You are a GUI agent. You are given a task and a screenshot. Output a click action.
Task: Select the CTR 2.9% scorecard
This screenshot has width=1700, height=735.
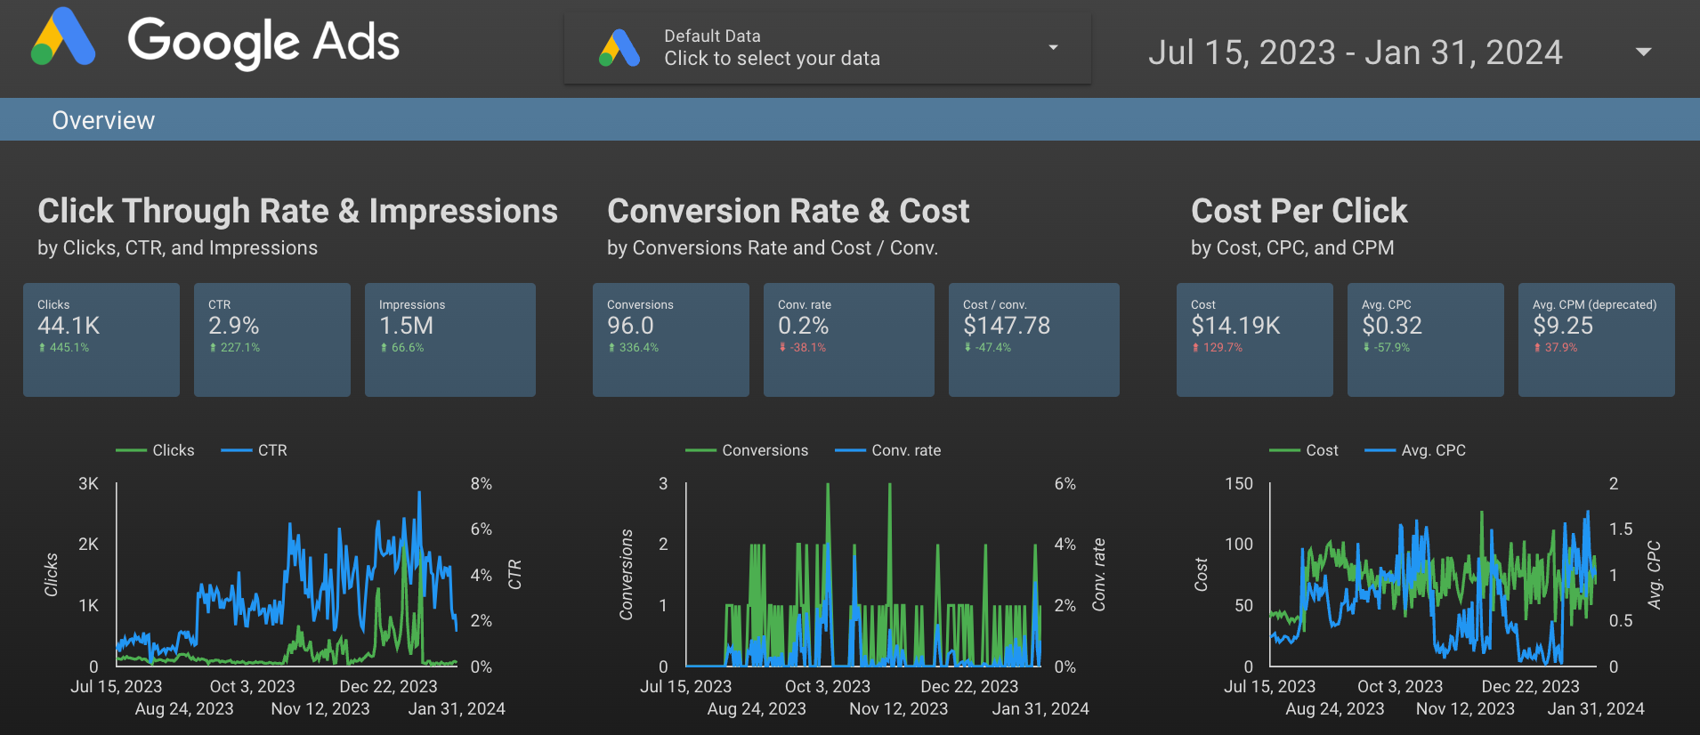271,339
